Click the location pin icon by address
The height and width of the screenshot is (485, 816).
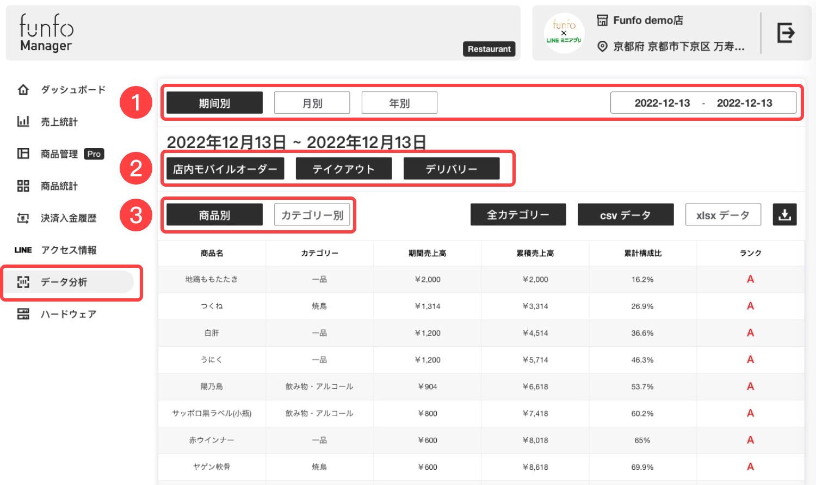602,46
